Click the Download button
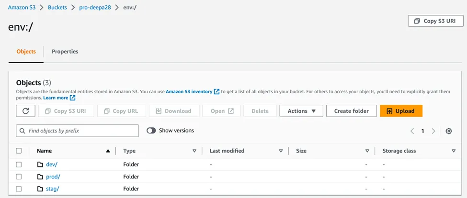467x198 pixels. coord(174,111)
